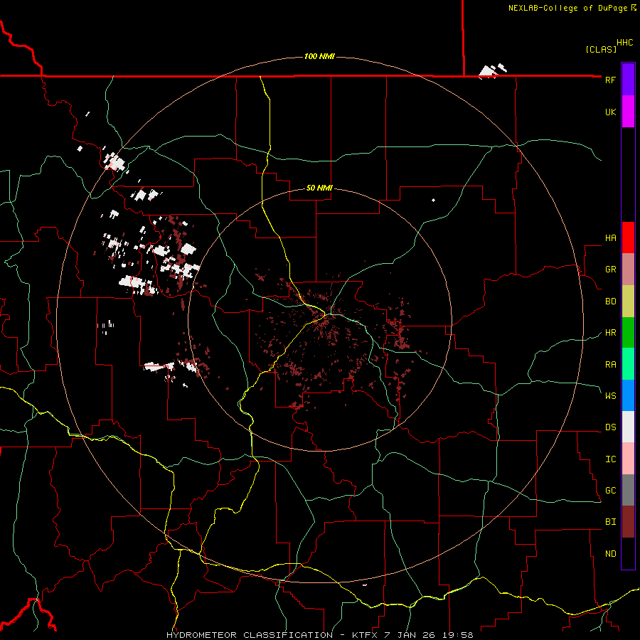
Task: Click the HA red legend swatch
Action: 628,238
